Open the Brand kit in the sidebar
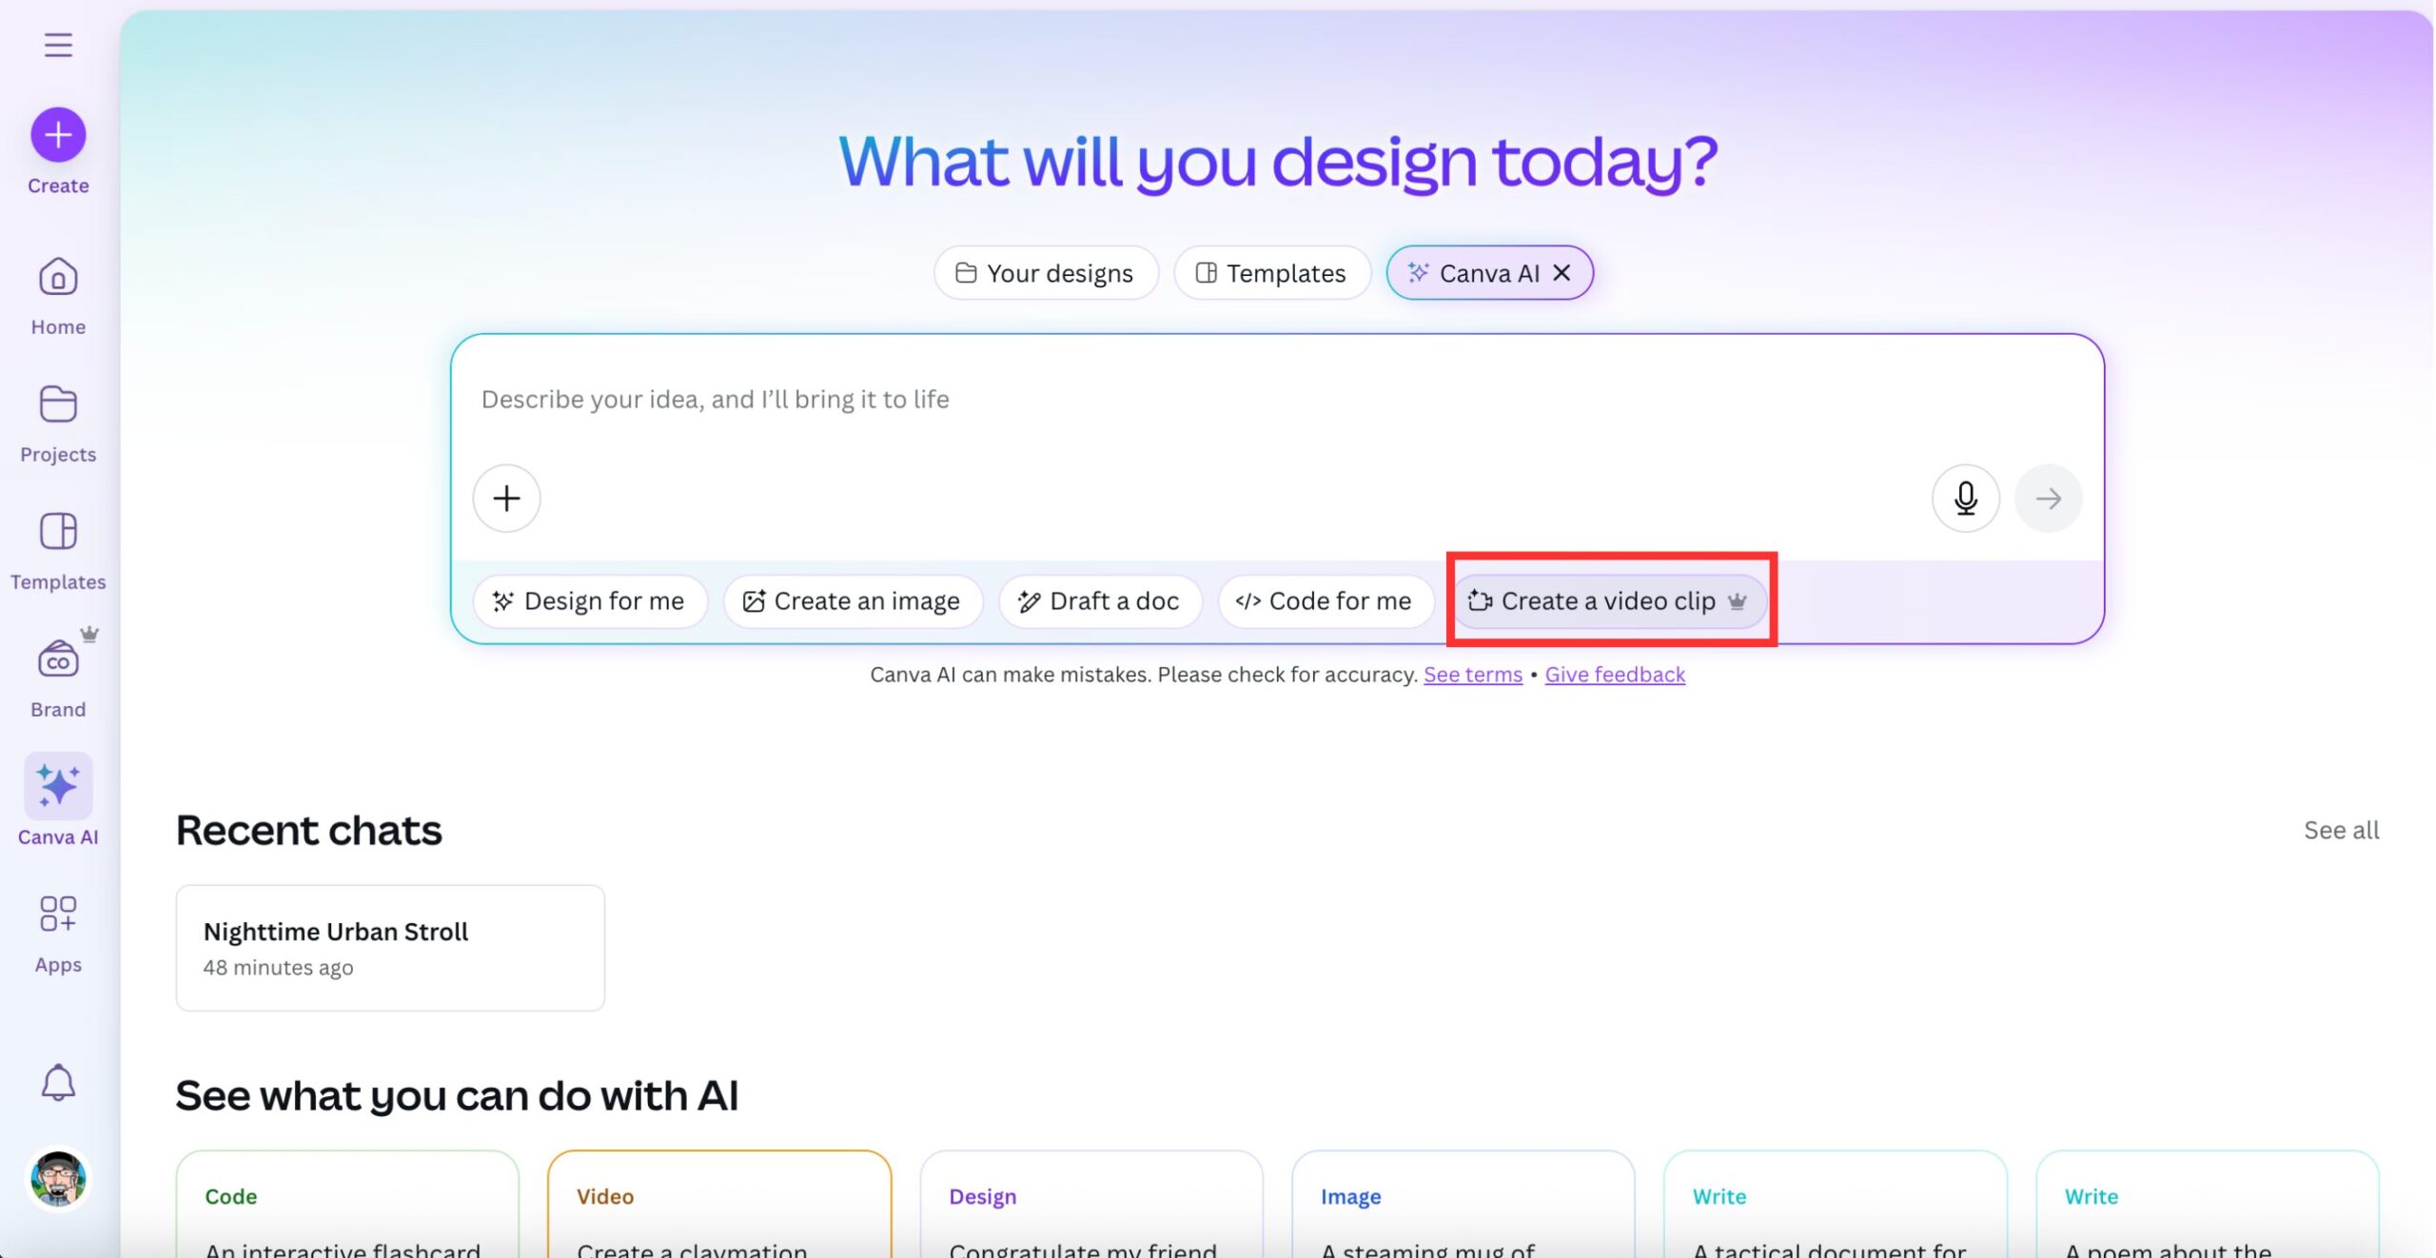Image resolution: width=2436 pixels, height=1258 pixels. click(58, 679)
